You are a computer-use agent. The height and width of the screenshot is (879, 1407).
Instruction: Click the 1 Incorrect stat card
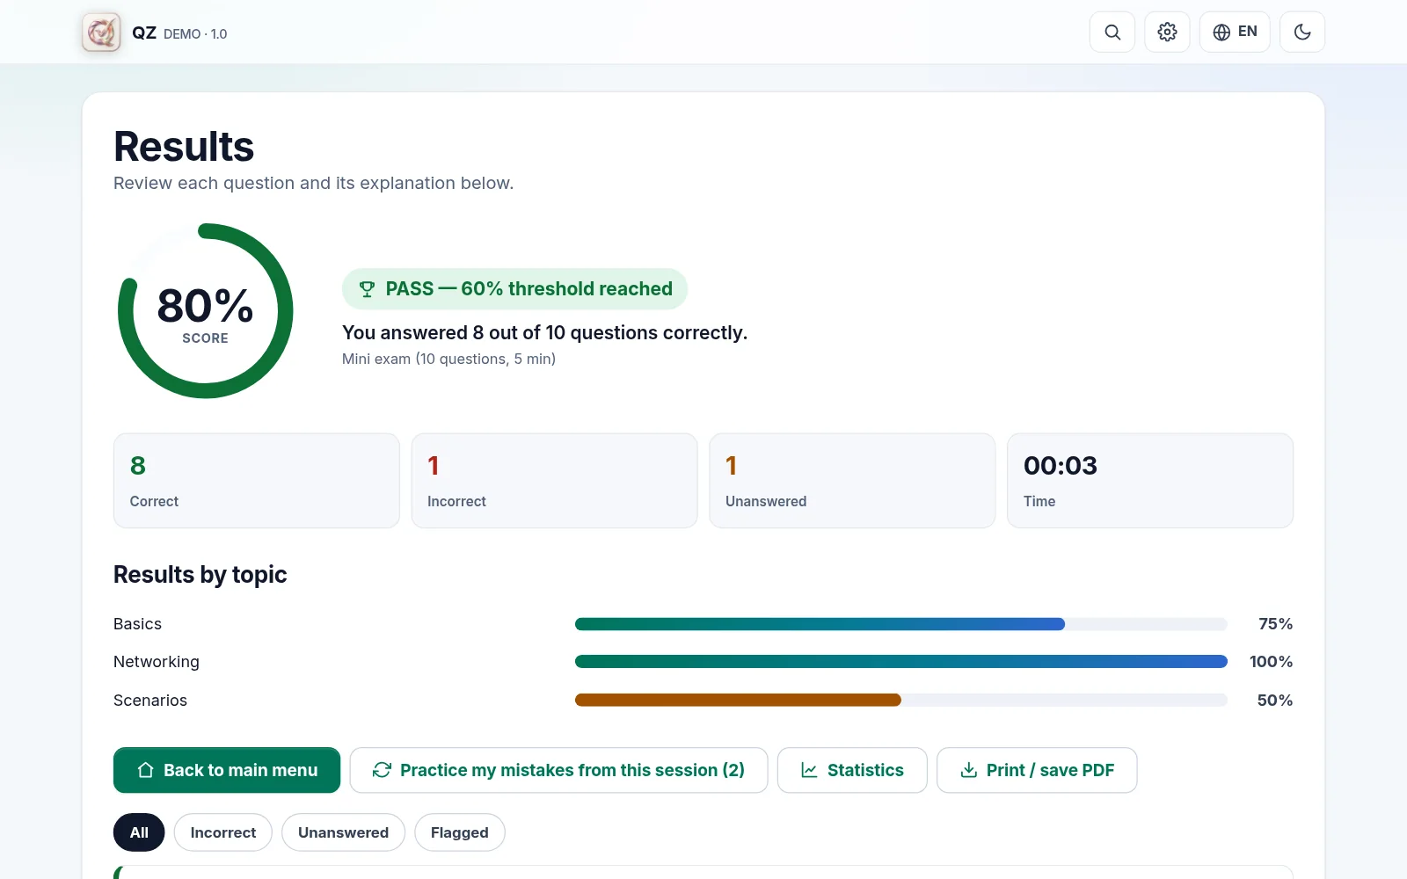[x=555, y=481]
